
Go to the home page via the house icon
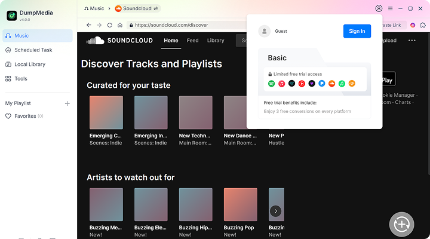120,25
